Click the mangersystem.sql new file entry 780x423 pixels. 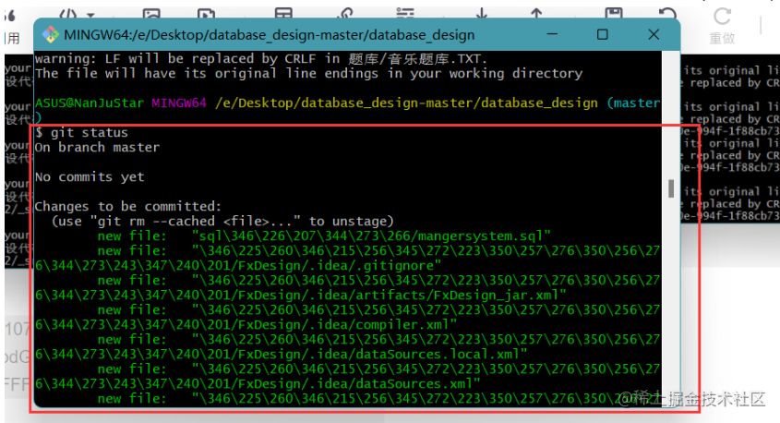coord(324,236)
